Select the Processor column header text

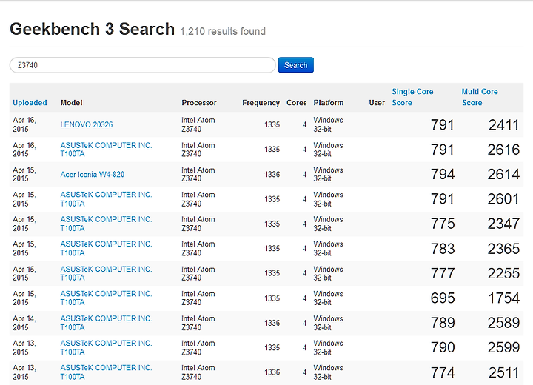click(199, 103)
